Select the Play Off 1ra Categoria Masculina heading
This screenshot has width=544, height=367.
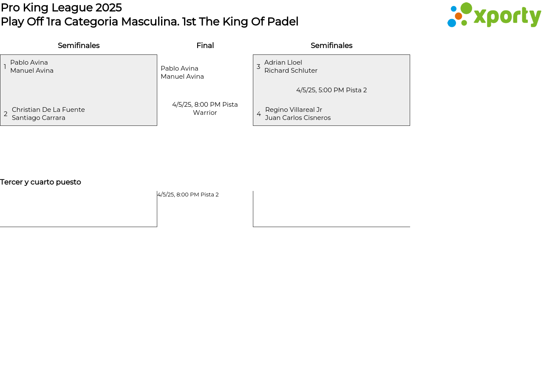pos(149,22)
